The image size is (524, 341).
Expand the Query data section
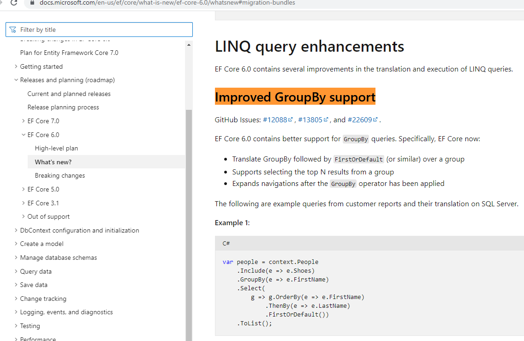tap(16, 271)
